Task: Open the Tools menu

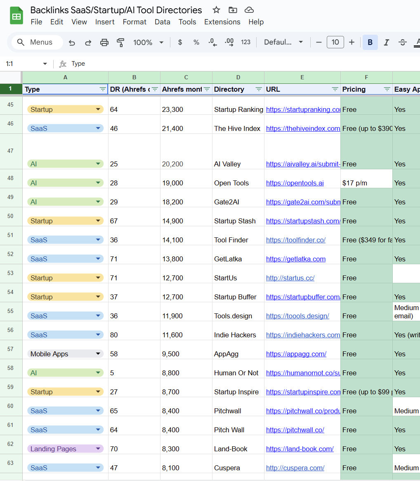Action: coord(187,22)
